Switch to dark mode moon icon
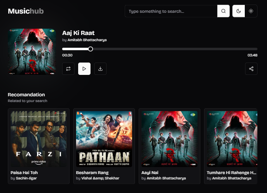The width and height of the screenshot is (267, 193). 239,11
